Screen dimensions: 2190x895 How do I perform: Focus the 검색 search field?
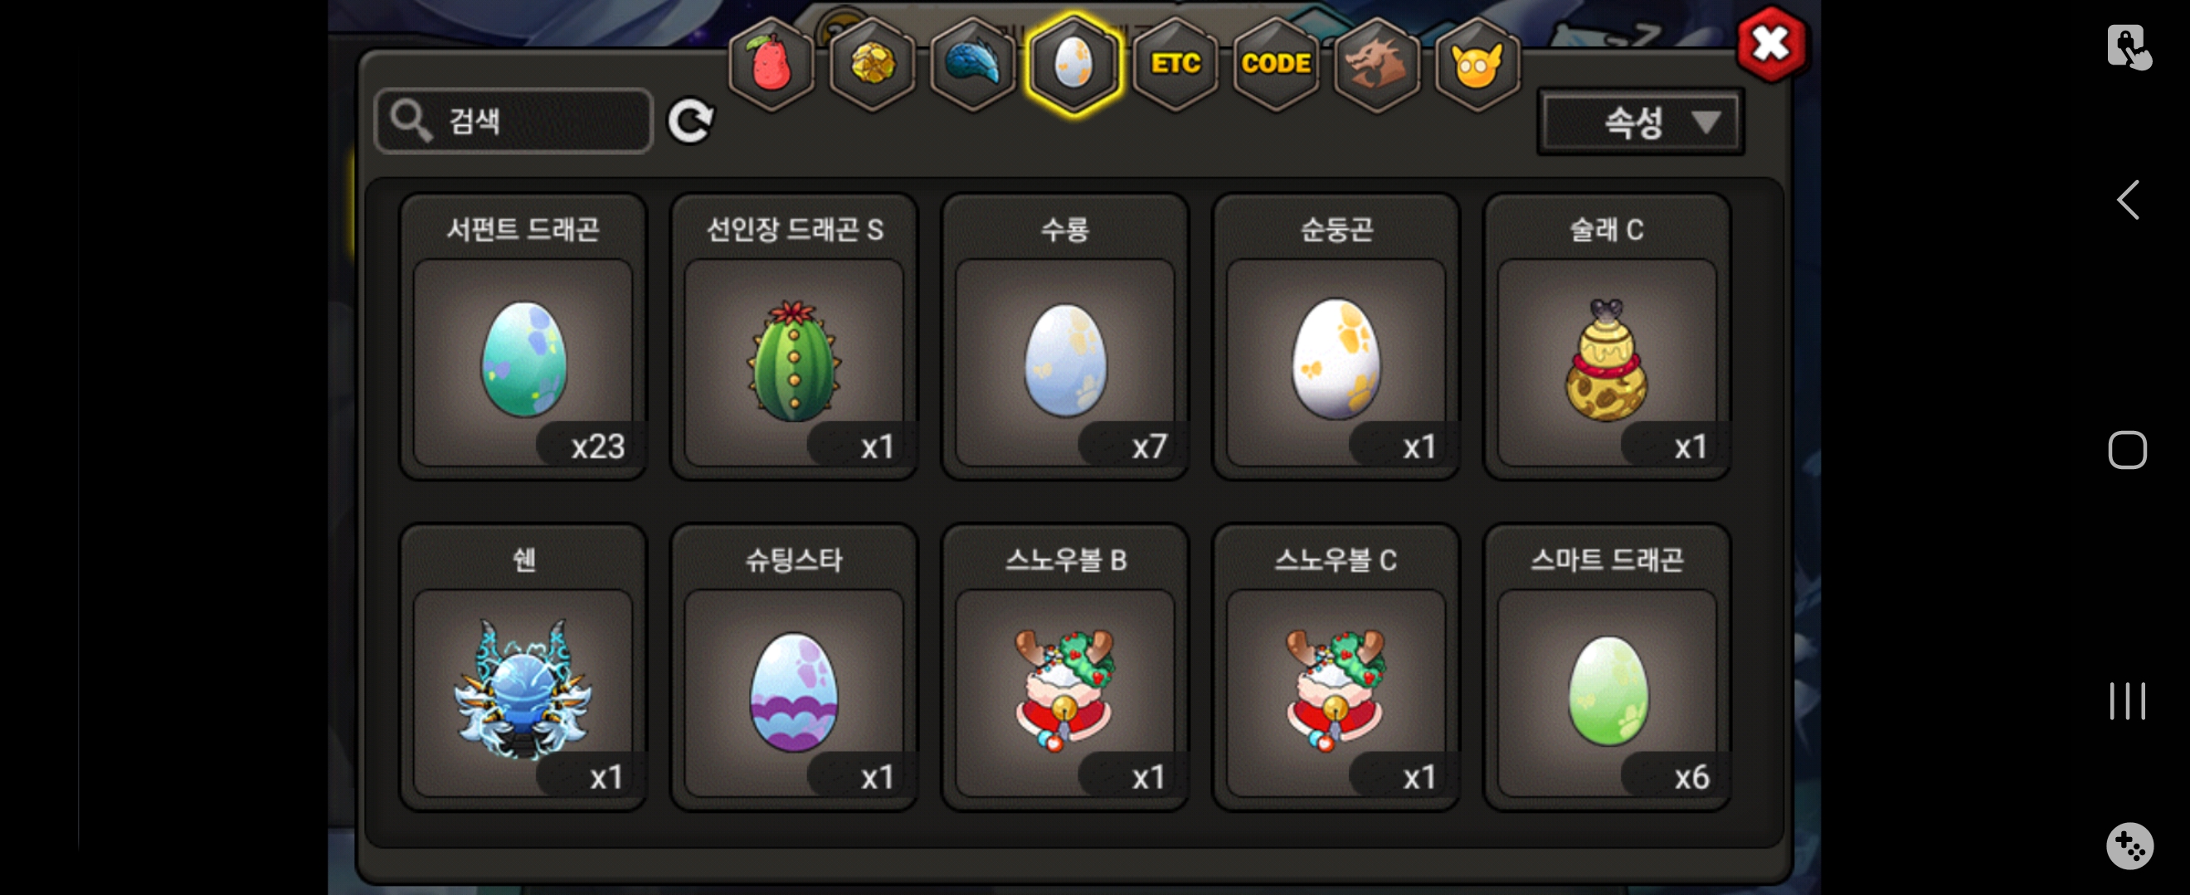(513, 121)
